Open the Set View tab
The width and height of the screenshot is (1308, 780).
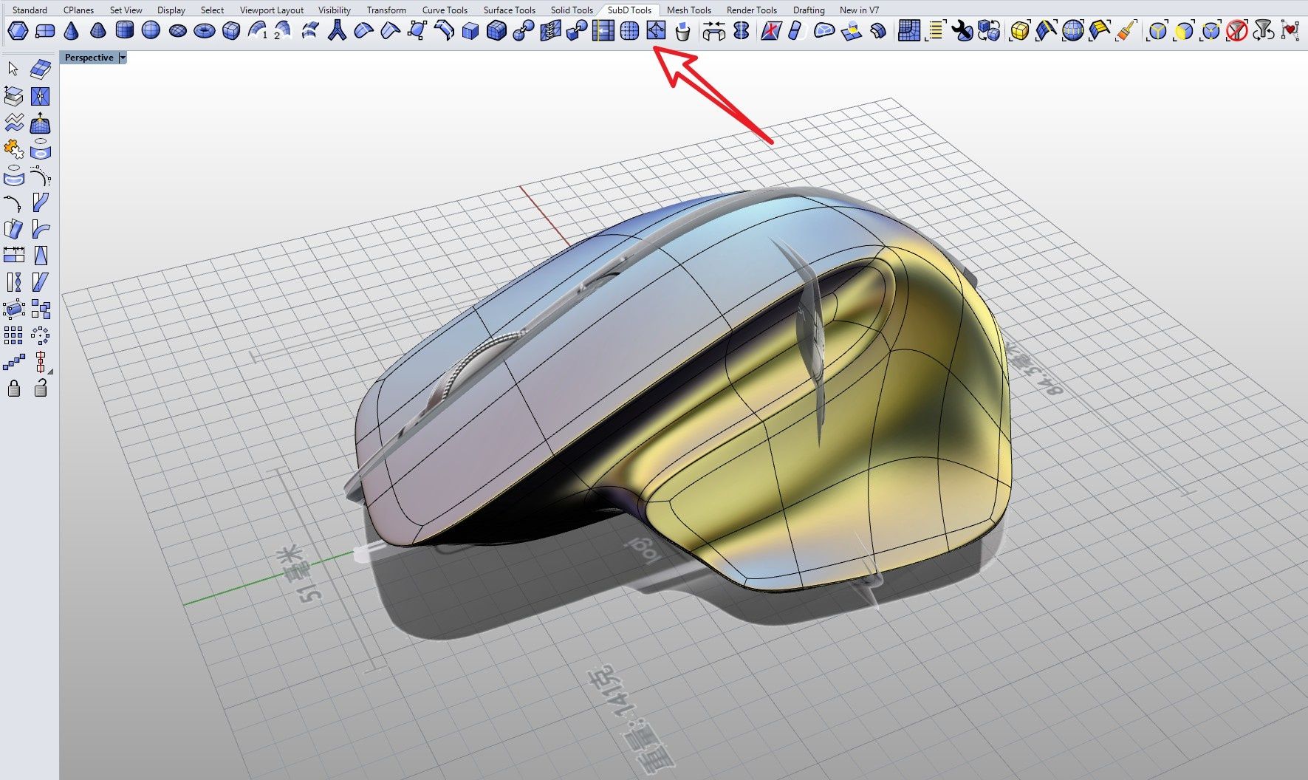126,10
